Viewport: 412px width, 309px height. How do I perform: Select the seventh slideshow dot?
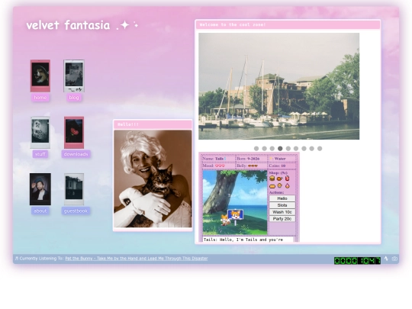pos(304,149)
